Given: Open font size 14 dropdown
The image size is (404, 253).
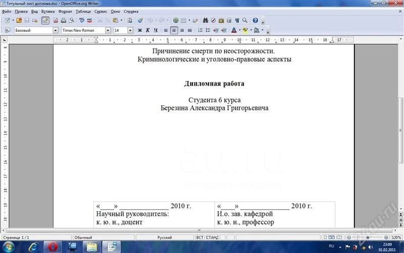Looking at the screenshot, I should tap(130, 30).
